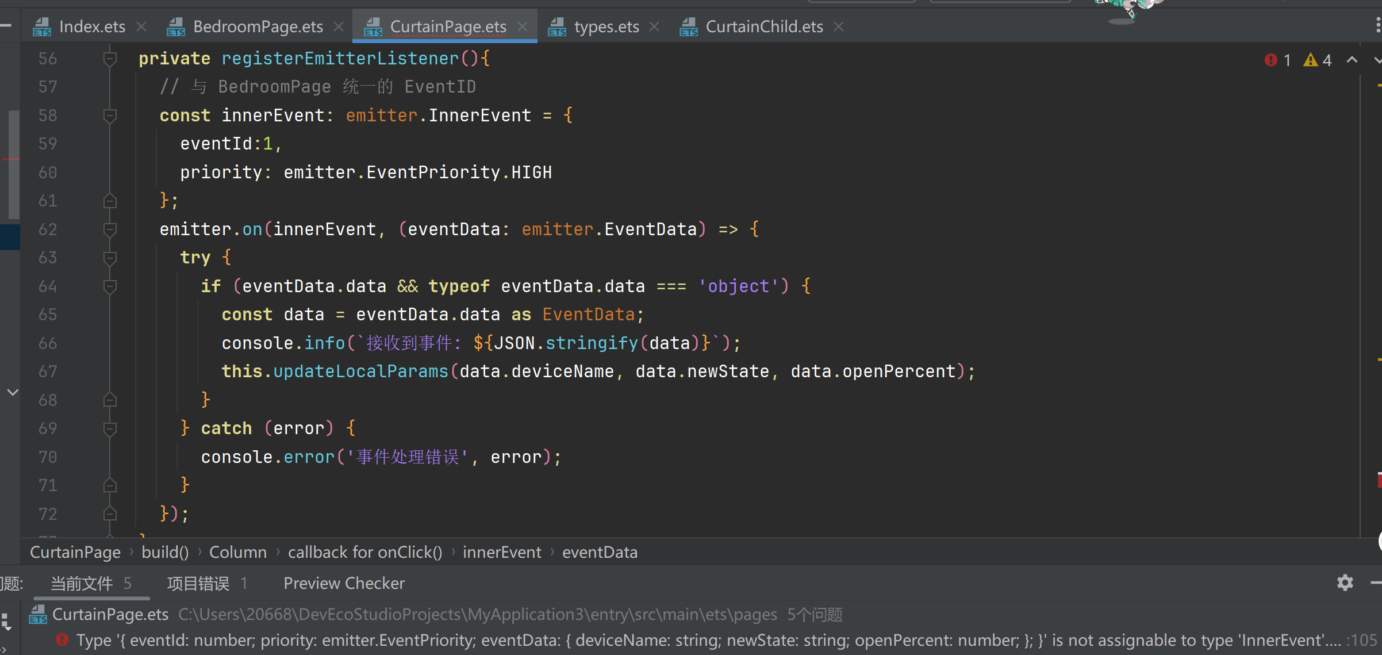This screenshot has width=1382, height=655.
Task: Collapse the catch block at line 69
Action: pos(110,428)
